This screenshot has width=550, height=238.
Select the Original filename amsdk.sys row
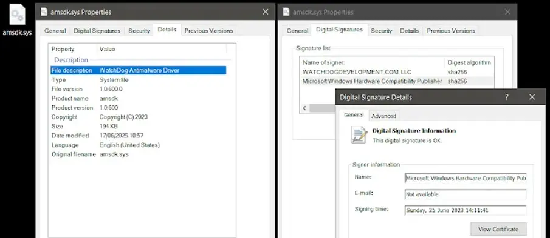click(138, 154)
